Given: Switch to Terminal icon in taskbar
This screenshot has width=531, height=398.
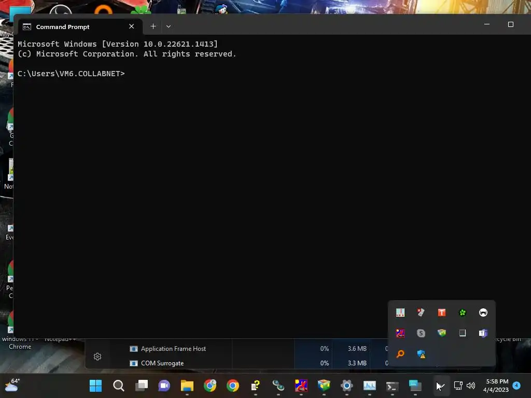Looking at the screenshot, I should point(392,386).
